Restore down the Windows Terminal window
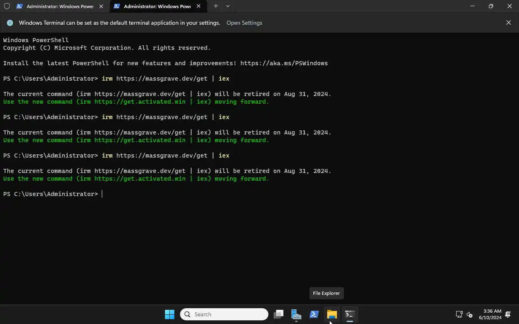 pyautogui.click(x=491, y=6)
